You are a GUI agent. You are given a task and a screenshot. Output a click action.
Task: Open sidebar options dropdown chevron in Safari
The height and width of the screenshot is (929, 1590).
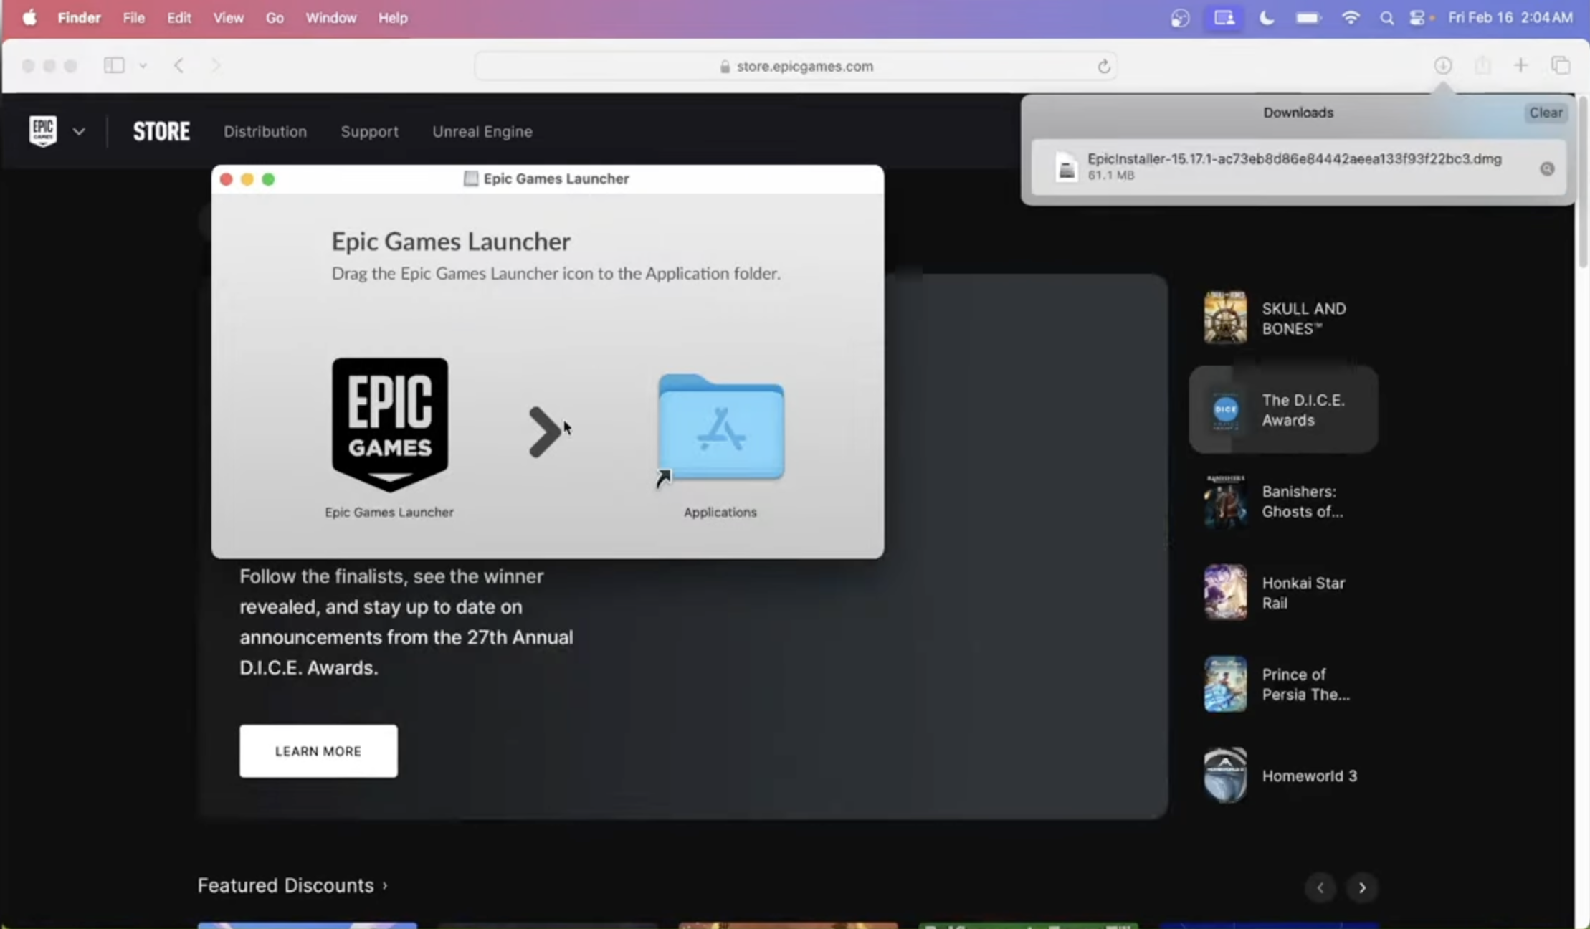pyautogui.click(x=143, y=66)
